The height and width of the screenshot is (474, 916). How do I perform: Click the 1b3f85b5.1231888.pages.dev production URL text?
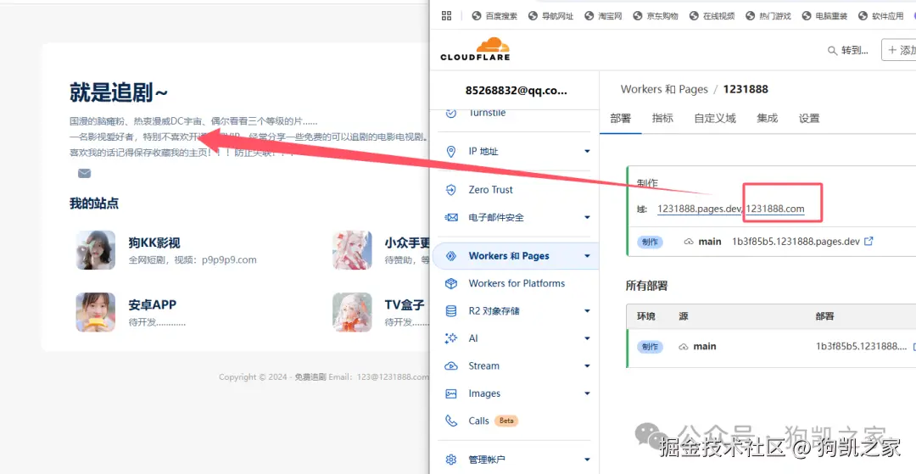tap(796, 242)
